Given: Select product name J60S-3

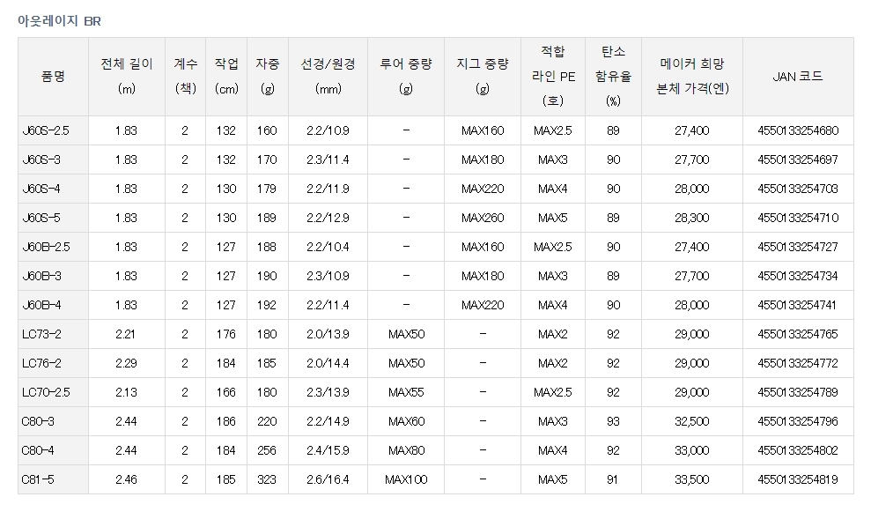Looking at the screenshot, I should (41, 160).
